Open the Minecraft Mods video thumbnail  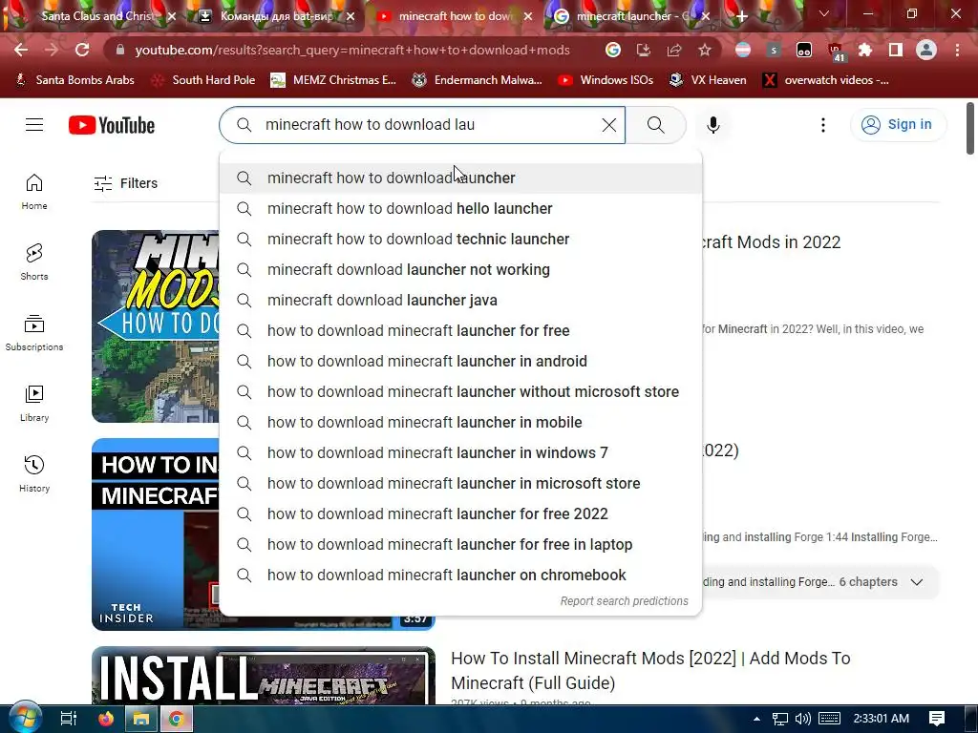(156, 326)
